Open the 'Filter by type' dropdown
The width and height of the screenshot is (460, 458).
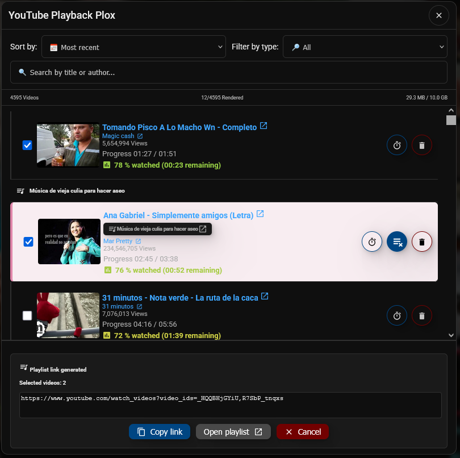point(365,47)
